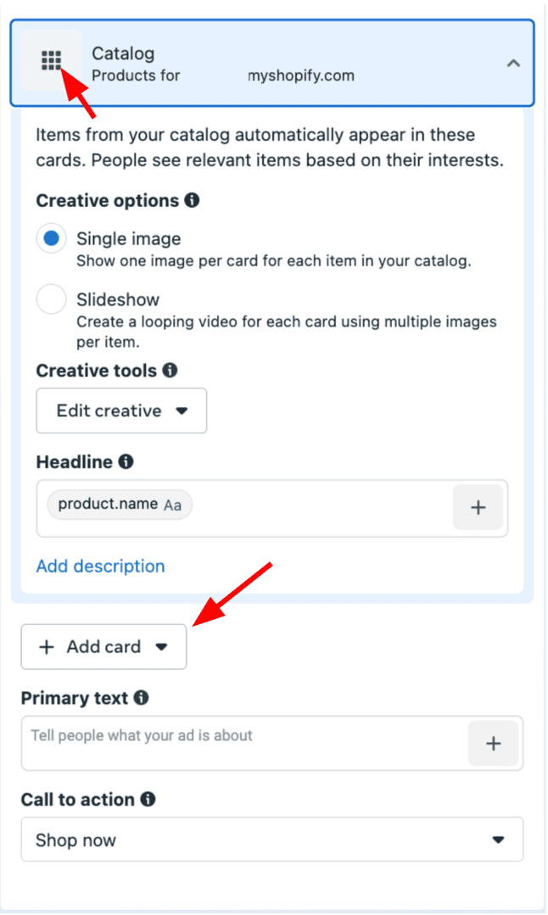Select the Single image radio option

(x=52, y=238)
